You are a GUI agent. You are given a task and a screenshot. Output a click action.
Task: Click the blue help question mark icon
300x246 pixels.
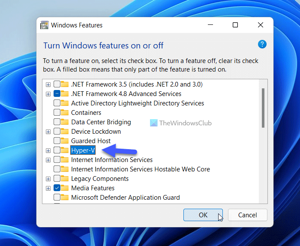pyautogui.click(x=262, y=45)
